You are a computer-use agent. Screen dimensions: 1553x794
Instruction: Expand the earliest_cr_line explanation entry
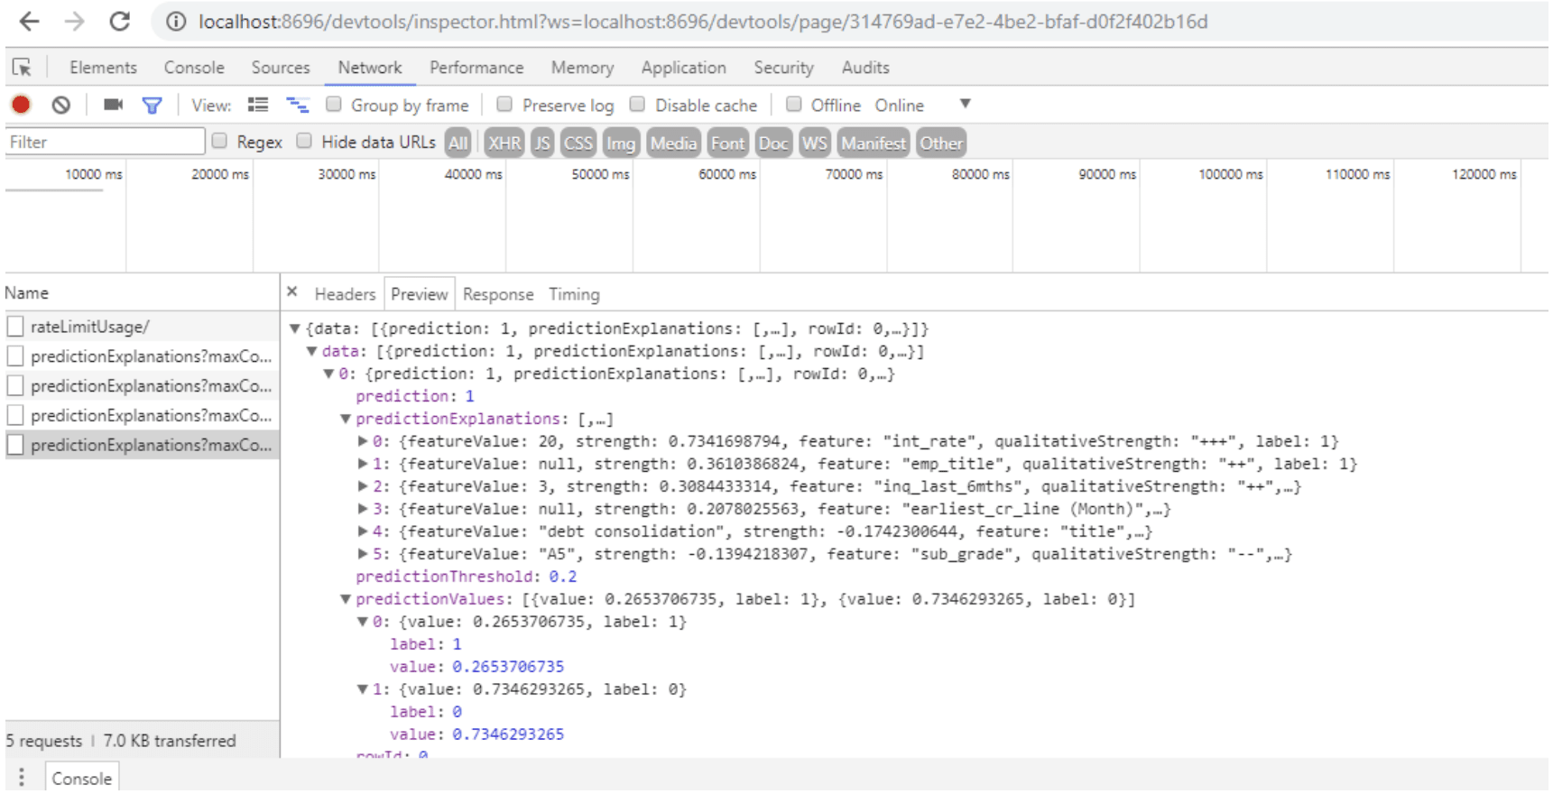coord(362,509)
